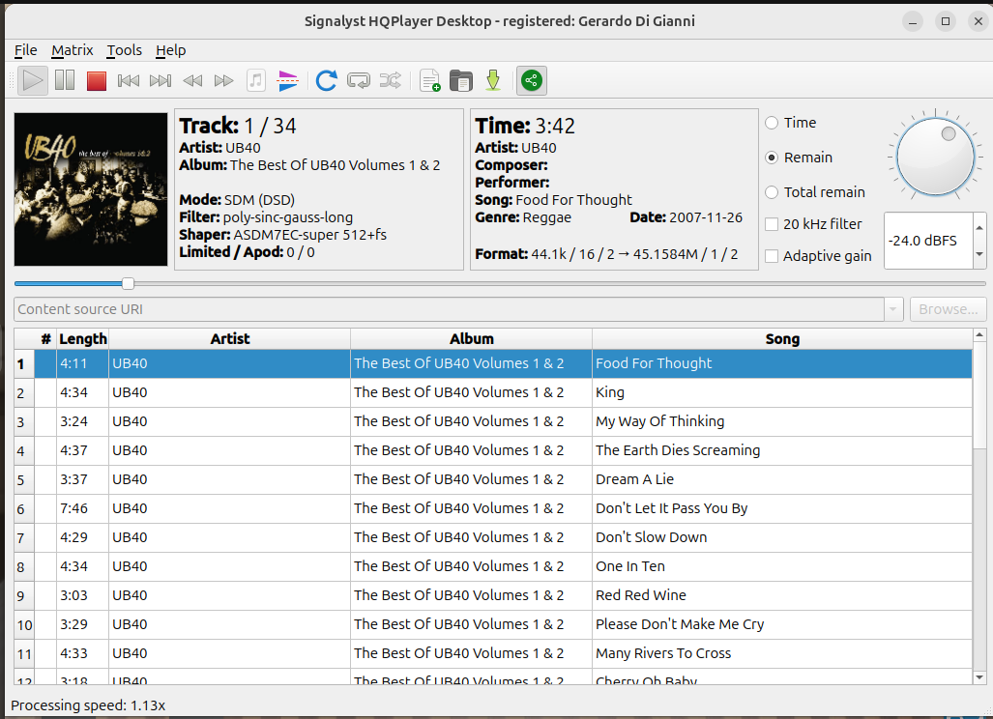
Task: Click the blue refresh arrow icon
Action: [x=327, y=81]
